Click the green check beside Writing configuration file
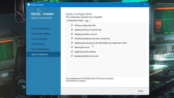174x98 pixels. pos(72,25)
